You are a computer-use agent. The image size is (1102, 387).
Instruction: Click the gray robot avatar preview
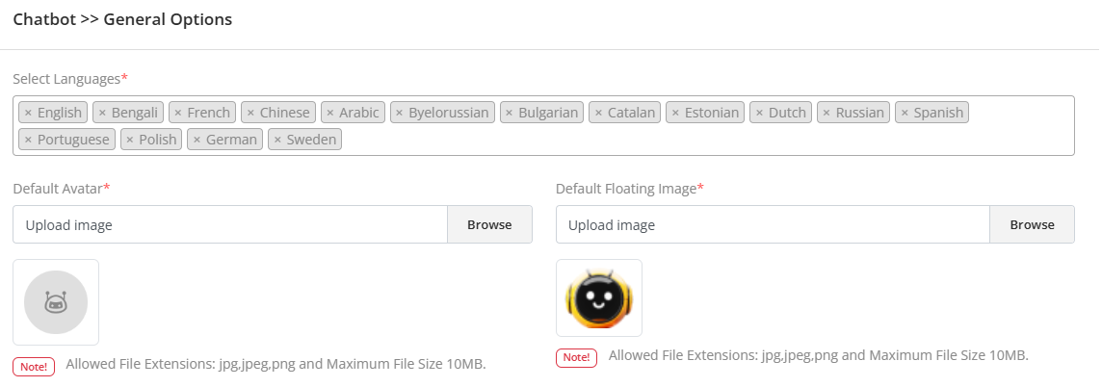point(56,302)
